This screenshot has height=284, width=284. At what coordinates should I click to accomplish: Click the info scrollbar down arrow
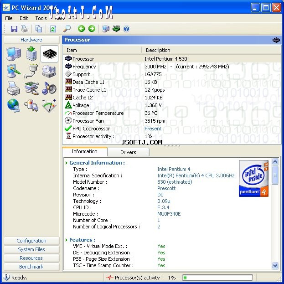click(x=275, y=266)
